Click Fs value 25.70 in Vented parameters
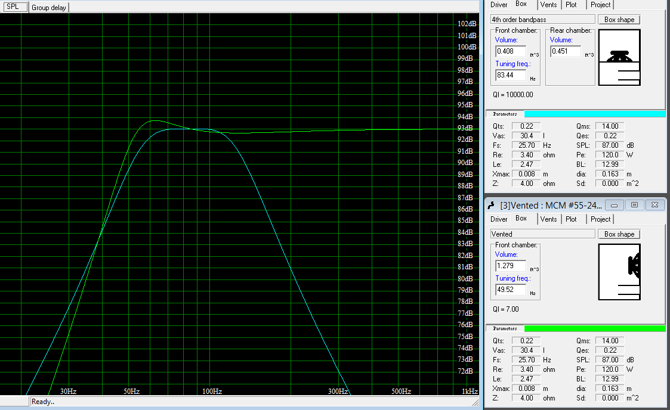The width and height of the screenshot is (670, 410). 526,360
